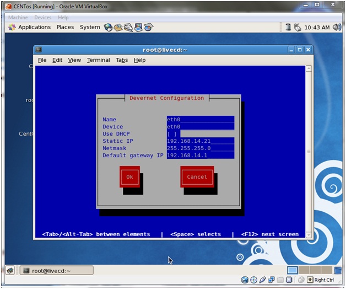Click the 'Devernet Configuration' dialog title
The width and height of the screenshot is (346, 289).
(166, 98)
